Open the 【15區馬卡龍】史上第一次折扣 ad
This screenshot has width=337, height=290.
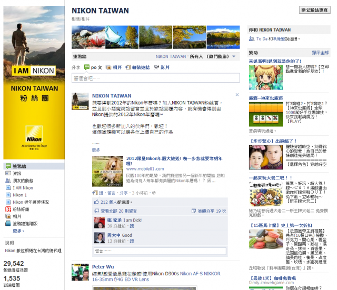tap(281, 225)
